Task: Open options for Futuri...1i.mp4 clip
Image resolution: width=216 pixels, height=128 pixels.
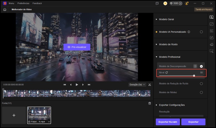Action: [x=49, y=122]
